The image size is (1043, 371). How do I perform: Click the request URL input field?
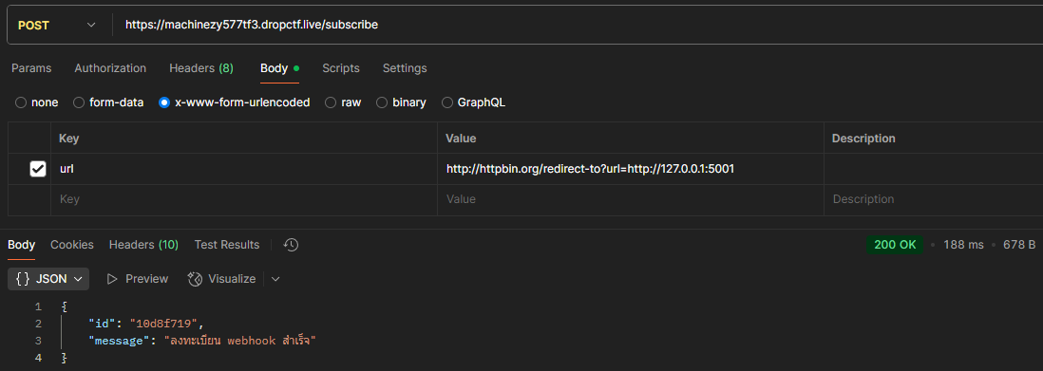coord(578,26)
